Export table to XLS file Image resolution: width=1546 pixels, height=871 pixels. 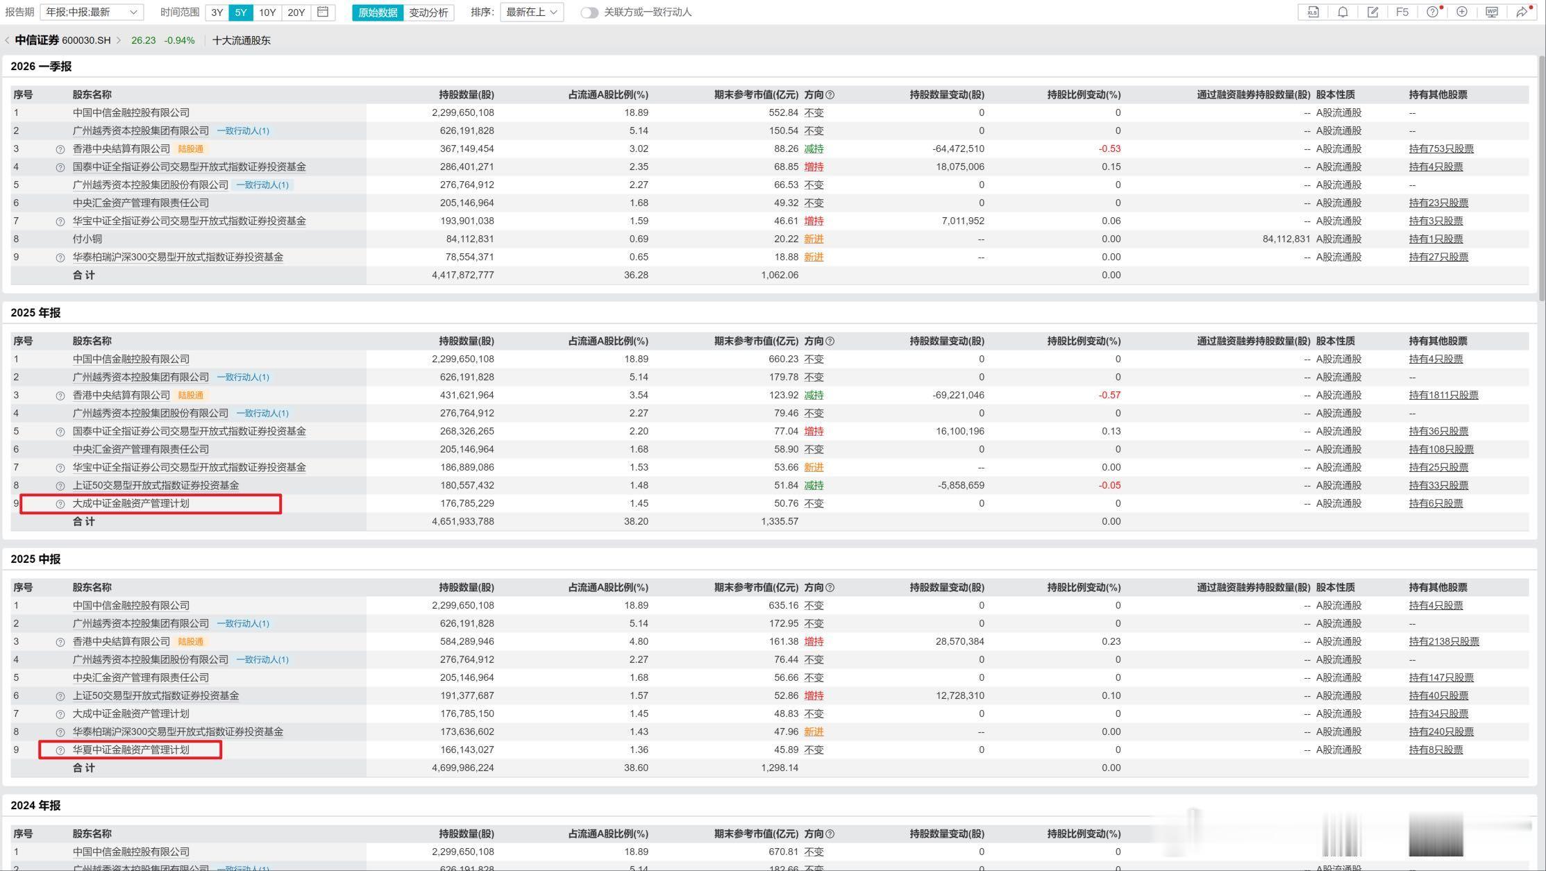[1313, 12]
